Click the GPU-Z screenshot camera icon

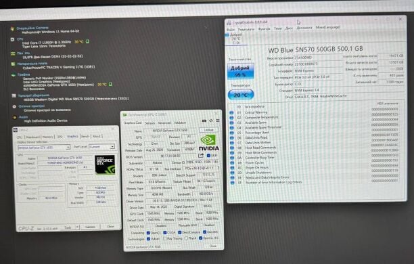click(x=204, y=120)
